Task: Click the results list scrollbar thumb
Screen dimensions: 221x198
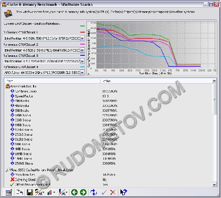Action: (x=214, y=99)
